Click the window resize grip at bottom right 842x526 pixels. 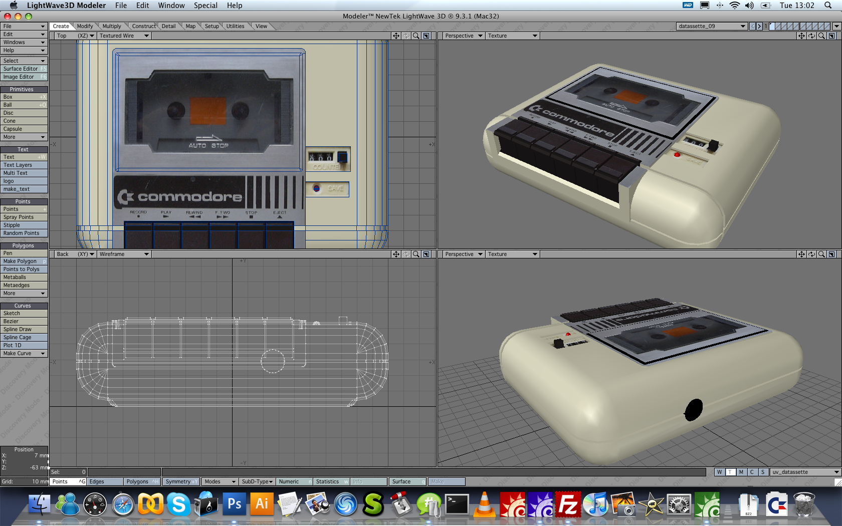tap(837, 482)
